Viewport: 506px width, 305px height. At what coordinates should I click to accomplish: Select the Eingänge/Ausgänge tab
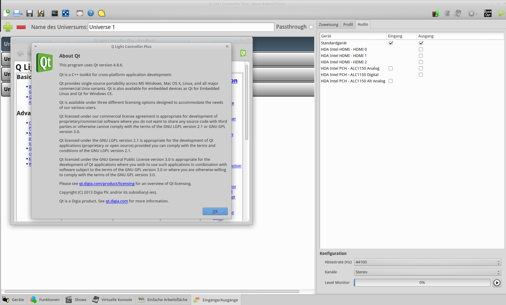click(x=216, y=300)
